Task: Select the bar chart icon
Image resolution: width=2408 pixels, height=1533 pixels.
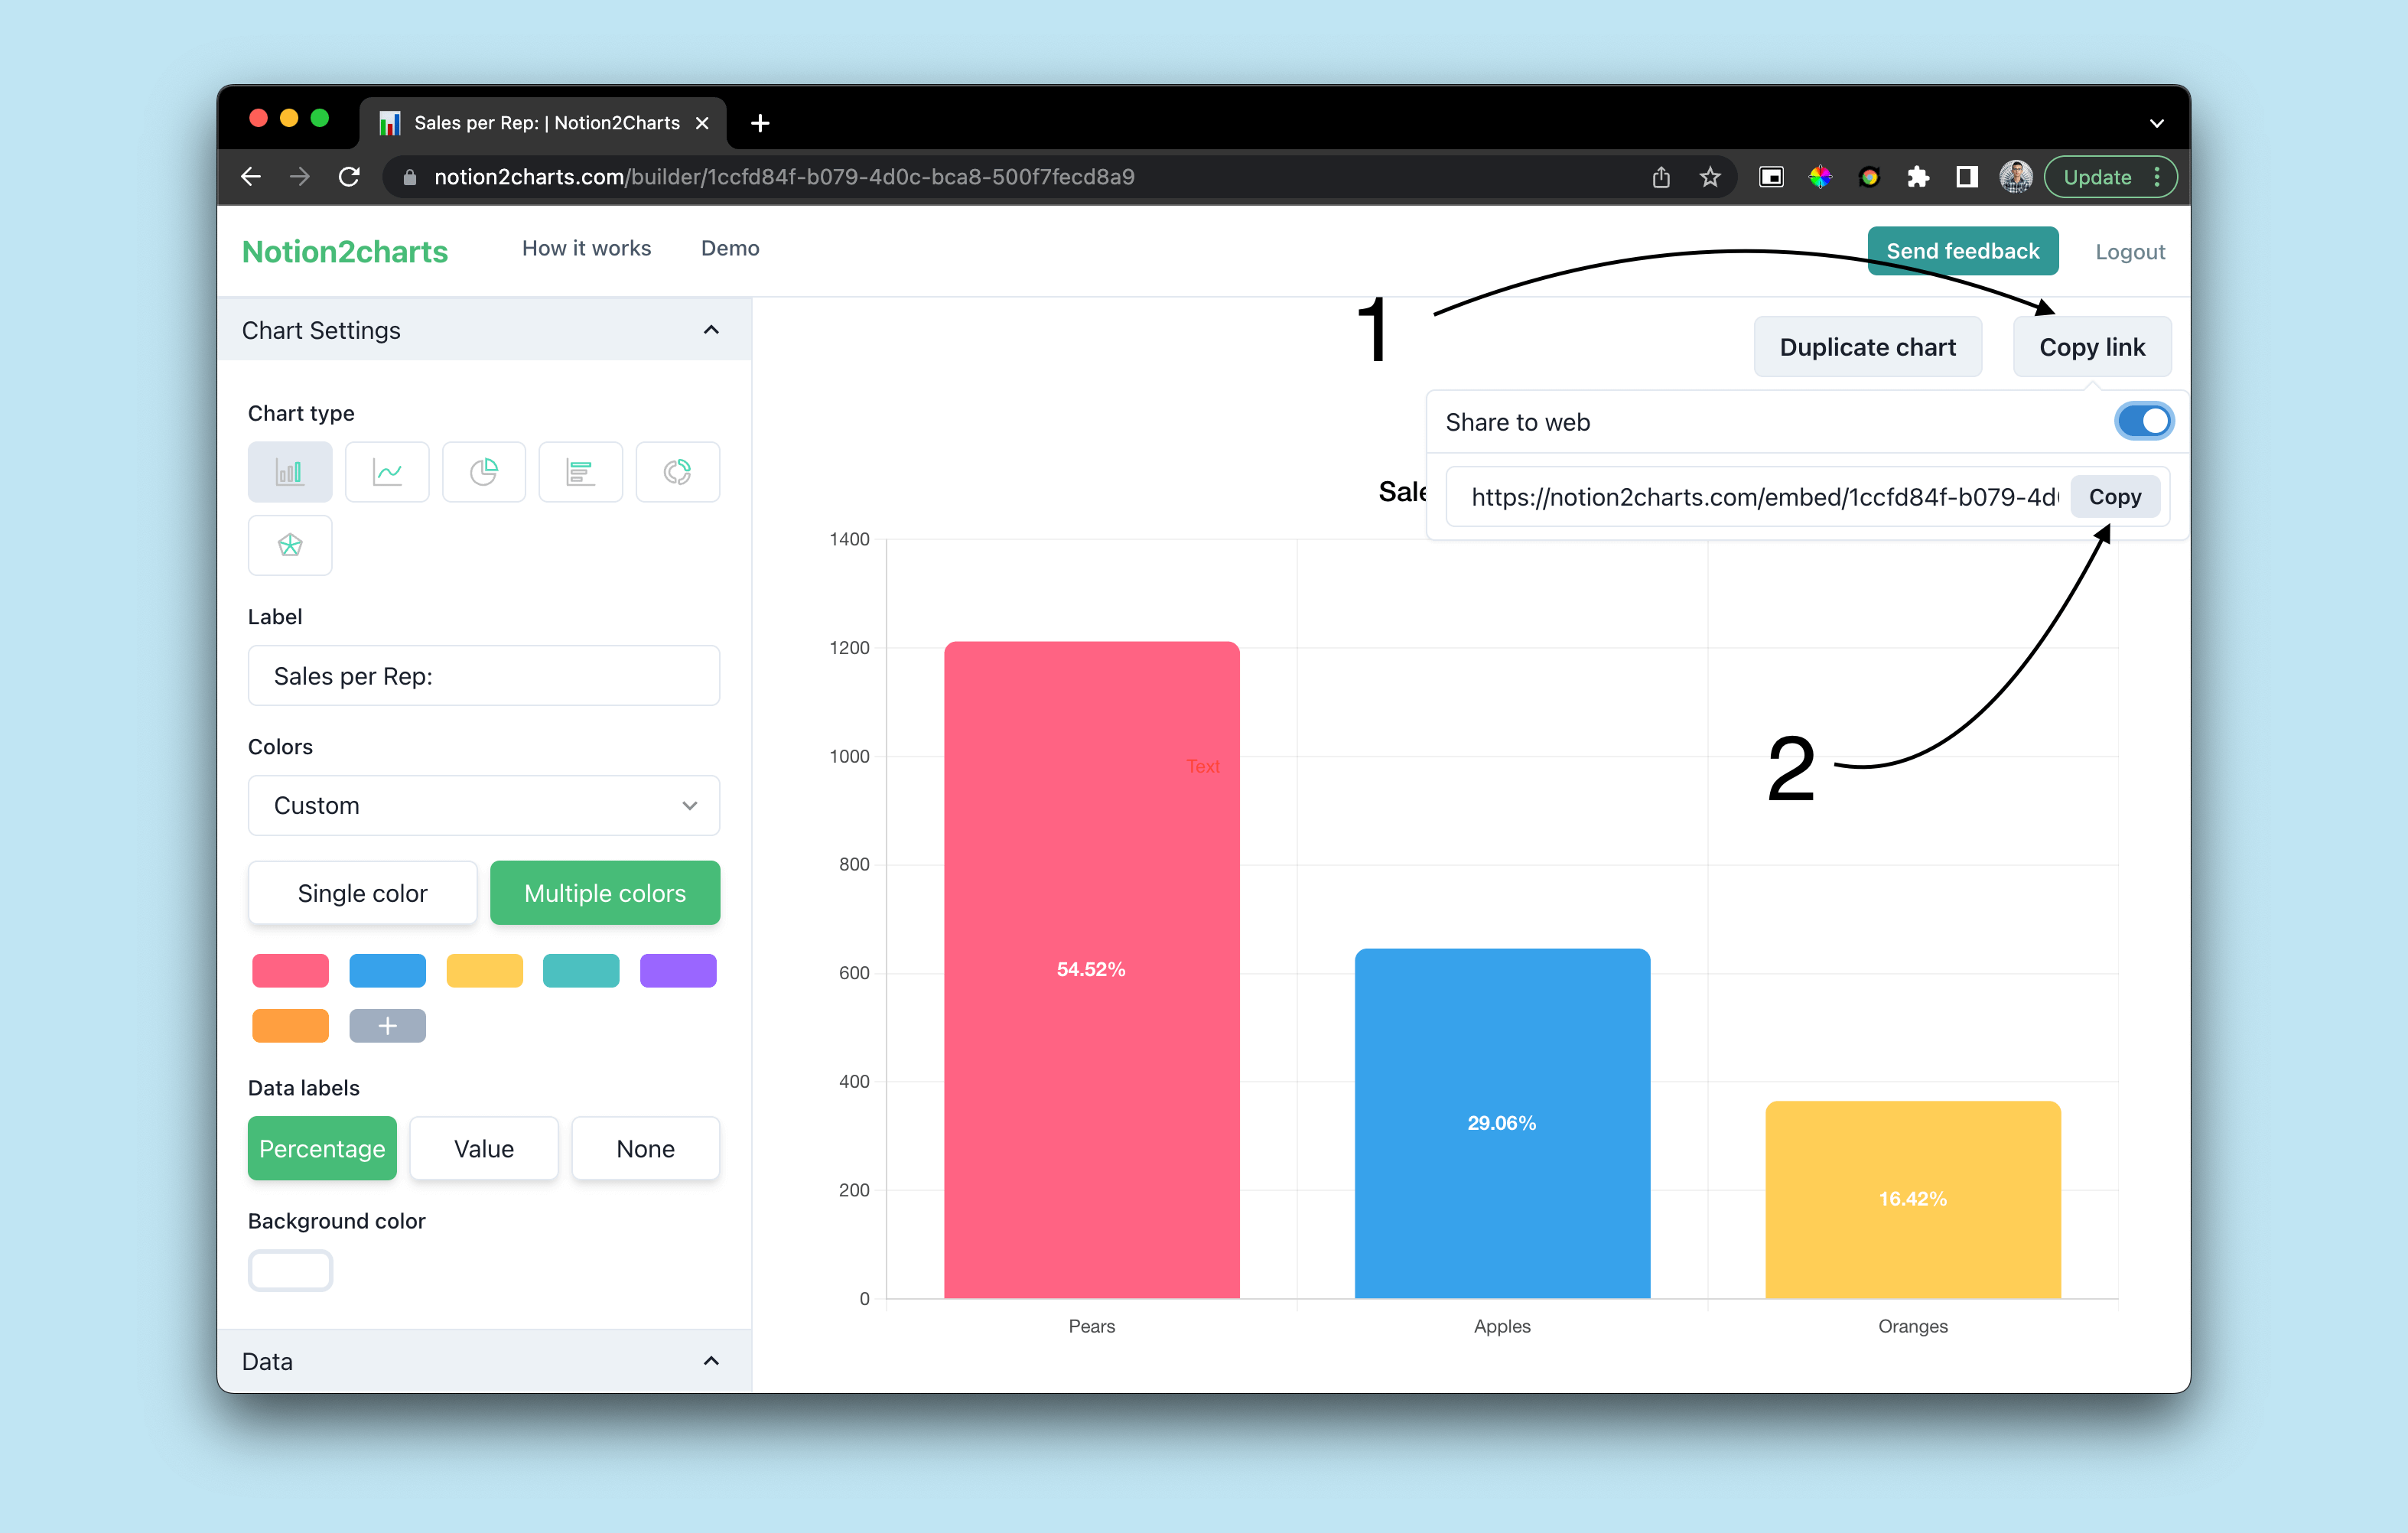Action: coord(290,470)
